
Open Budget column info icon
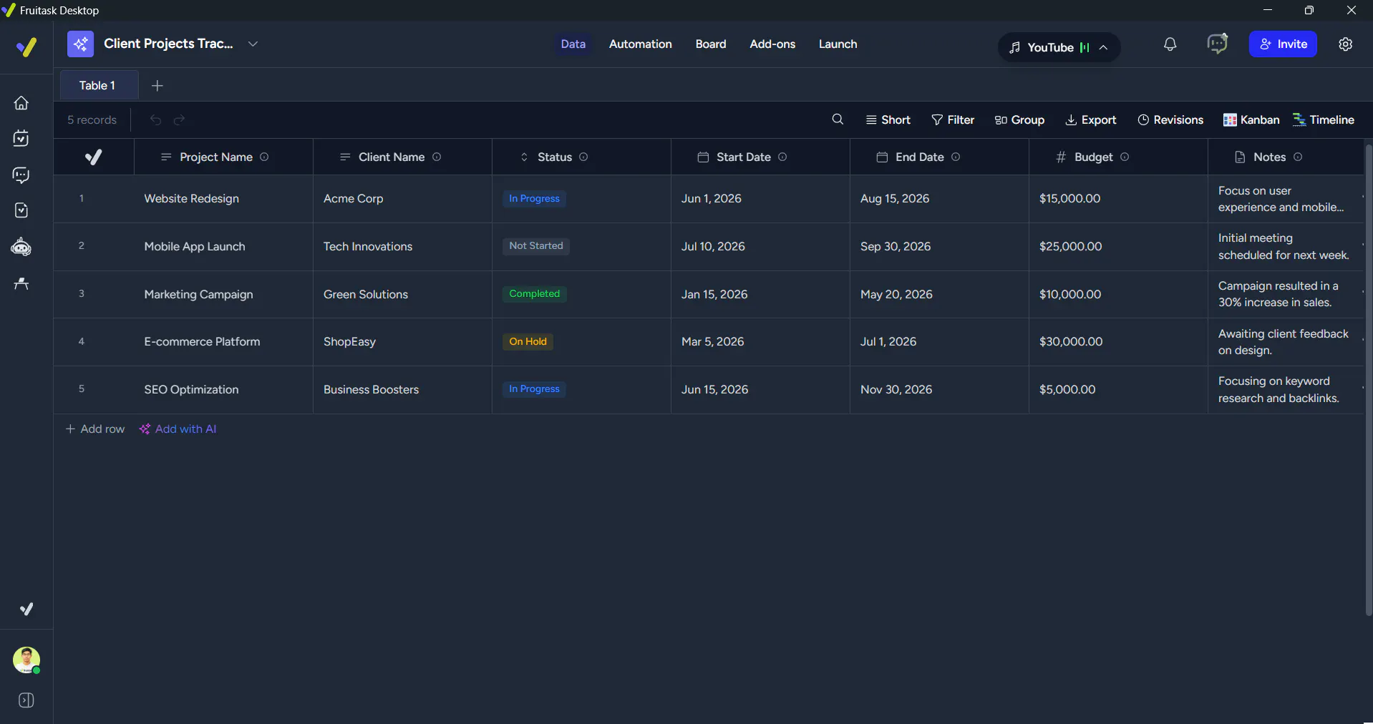click(1125, 157)
